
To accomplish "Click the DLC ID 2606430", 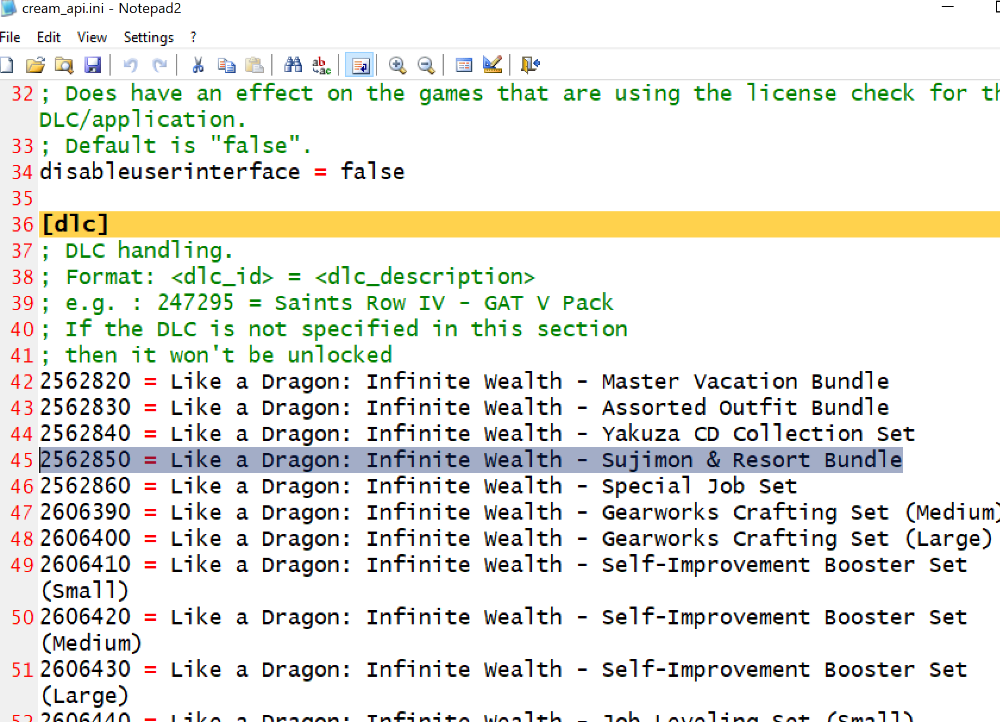I will [85, 670].
